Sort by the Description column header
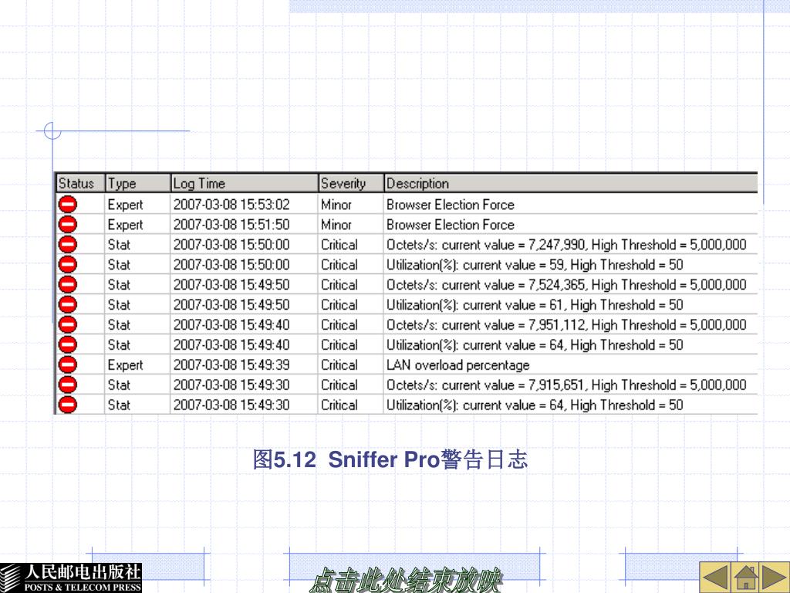The height and width of the screenshot is (593, 790). tap(571, 184)
